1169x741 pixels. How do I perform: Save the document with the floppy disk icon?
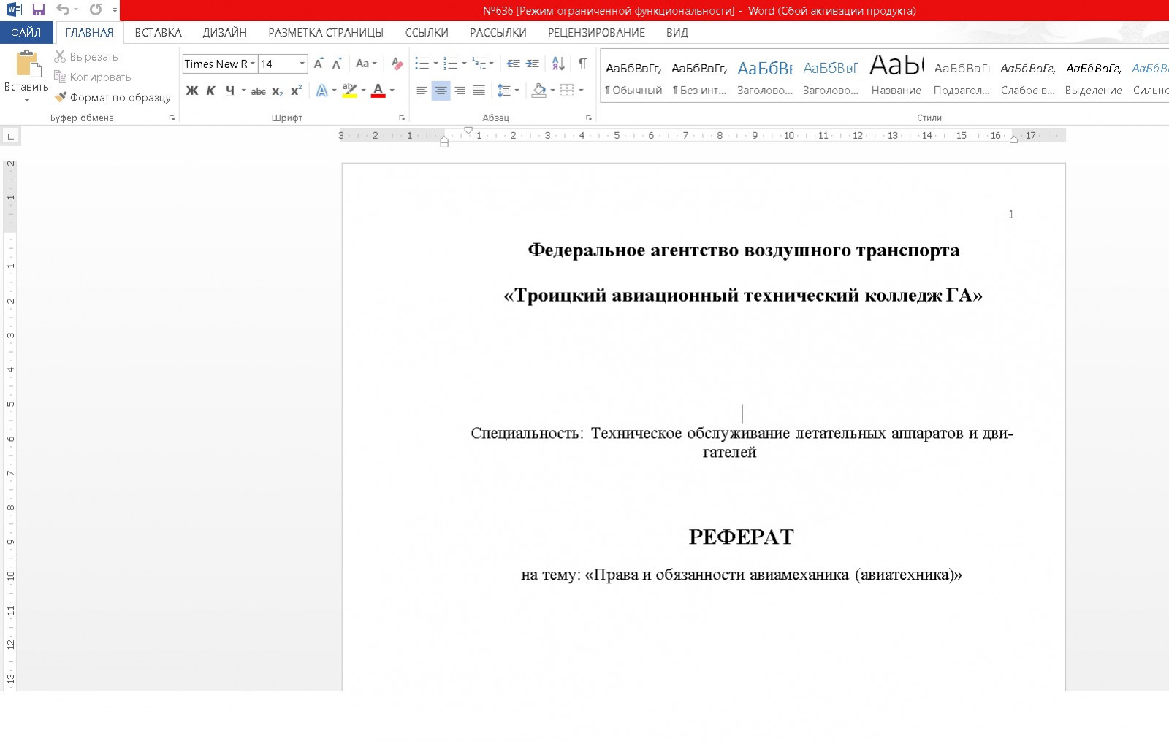[x=39, y=10]
